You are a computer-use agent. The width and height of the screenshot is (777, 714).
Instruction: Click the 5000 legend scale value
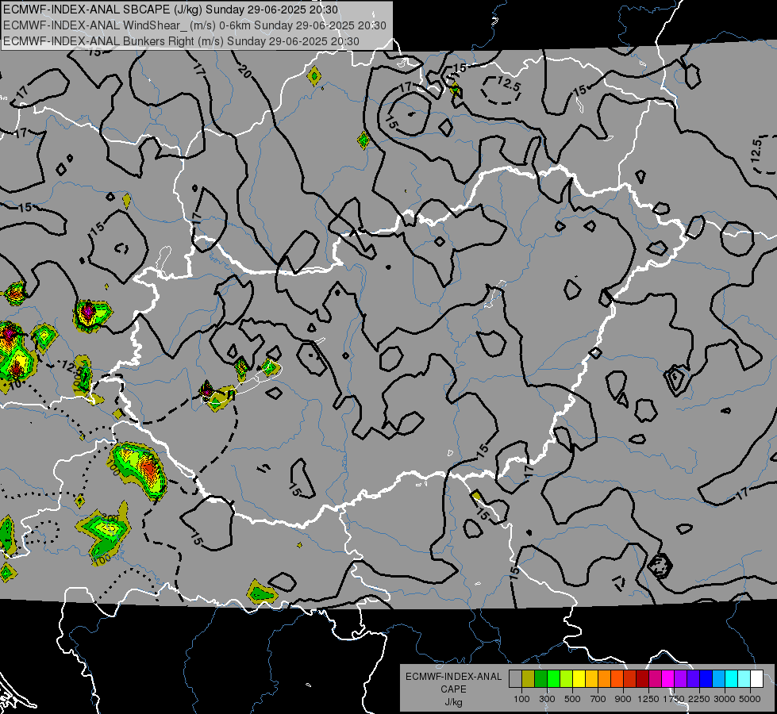click(x=750, y=699)
